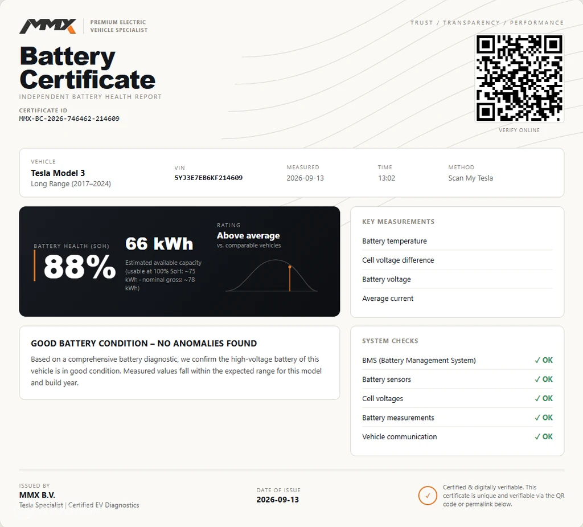Click the Average current row
This screenshot has height=527, width=583.
point(457,299)
